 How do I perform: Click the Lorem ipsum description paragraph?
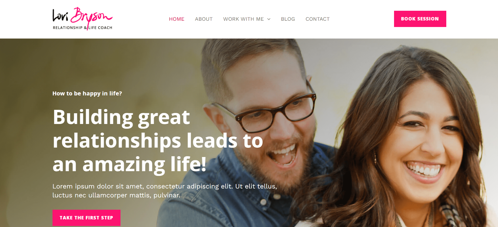pos(165,191)
